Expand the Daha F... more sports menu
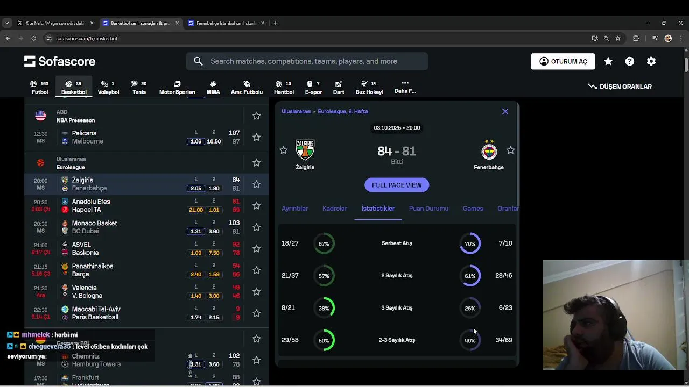This screenshot has width=689, height=387. (405, 87)
